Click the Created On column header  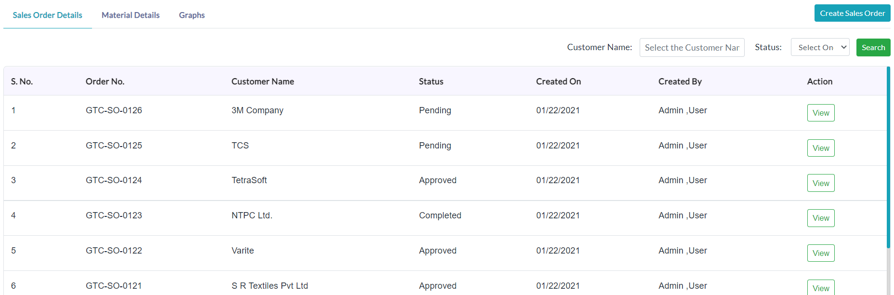tap(558, 81)
